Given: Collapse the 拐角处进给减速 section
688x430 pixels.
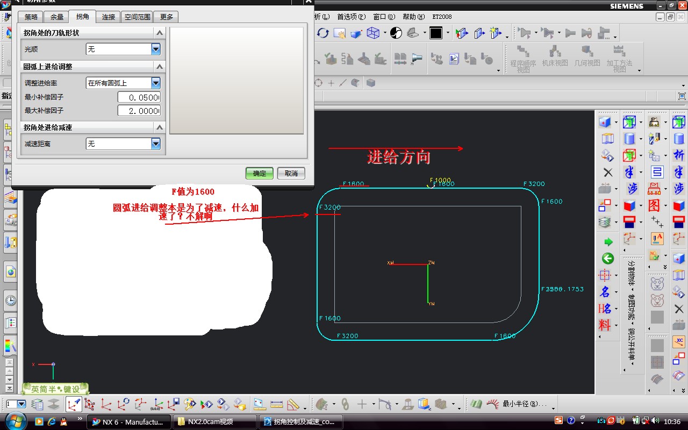Looking at the screenshot, I should coord(160,127).
